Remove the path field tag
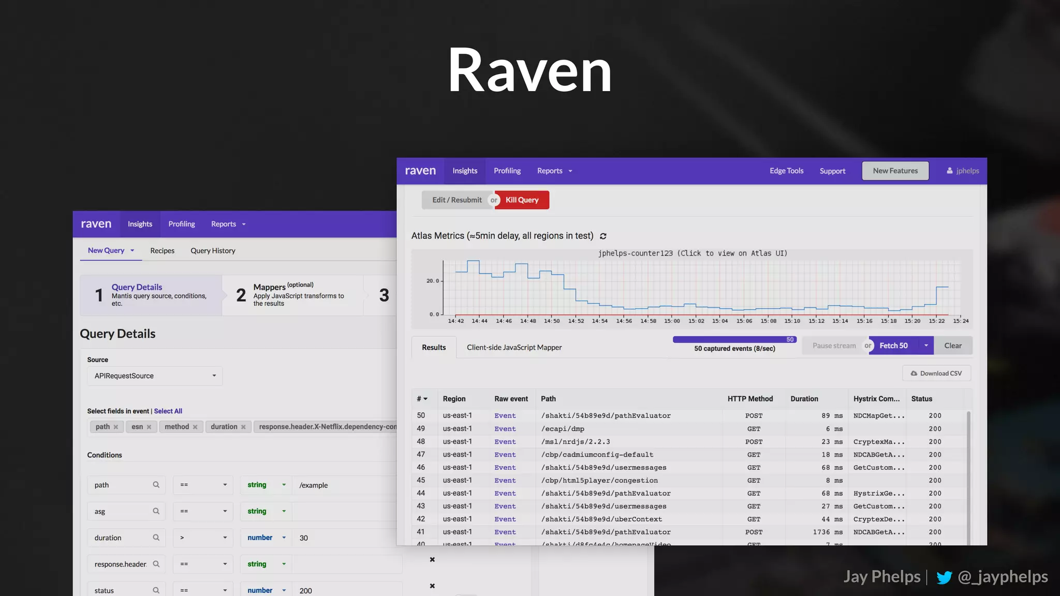The image size is (1060, 596). [116, 427]
